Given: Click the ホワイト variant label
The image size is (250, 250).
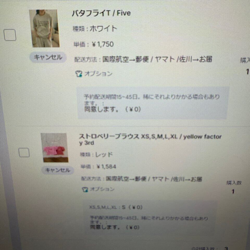Looking at the screenshot, I should coord(103,29).
